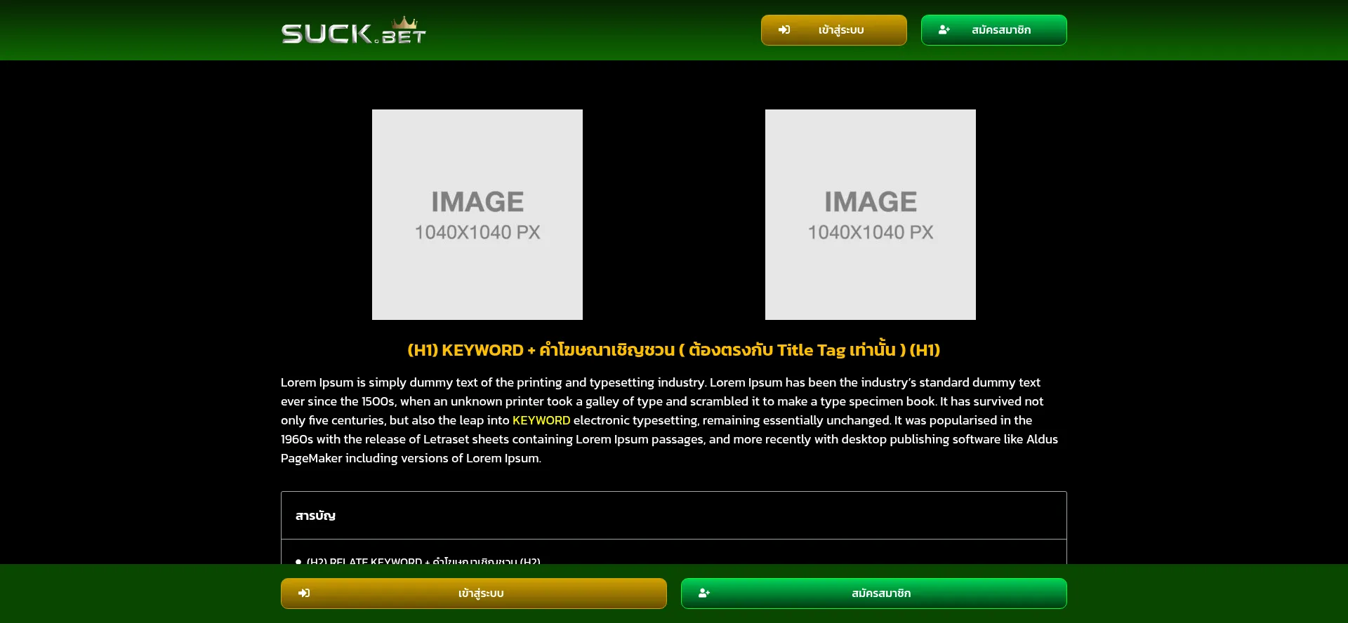Toggle the สารบัญ table of contents header

(674, 516)
